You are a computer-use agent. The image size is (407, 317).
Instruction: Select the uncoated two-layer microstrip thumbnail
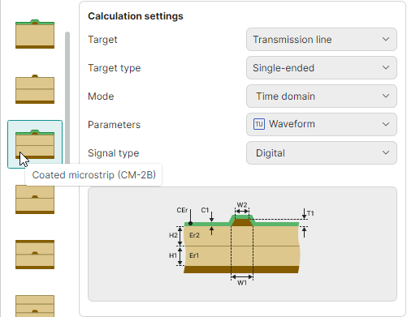point(35,89)
